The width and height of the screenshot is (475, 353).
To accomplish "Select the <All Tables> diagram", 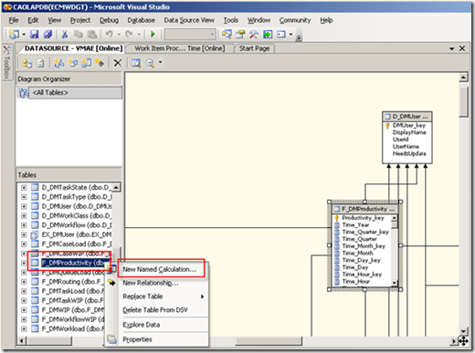I will tap(75, 93).
